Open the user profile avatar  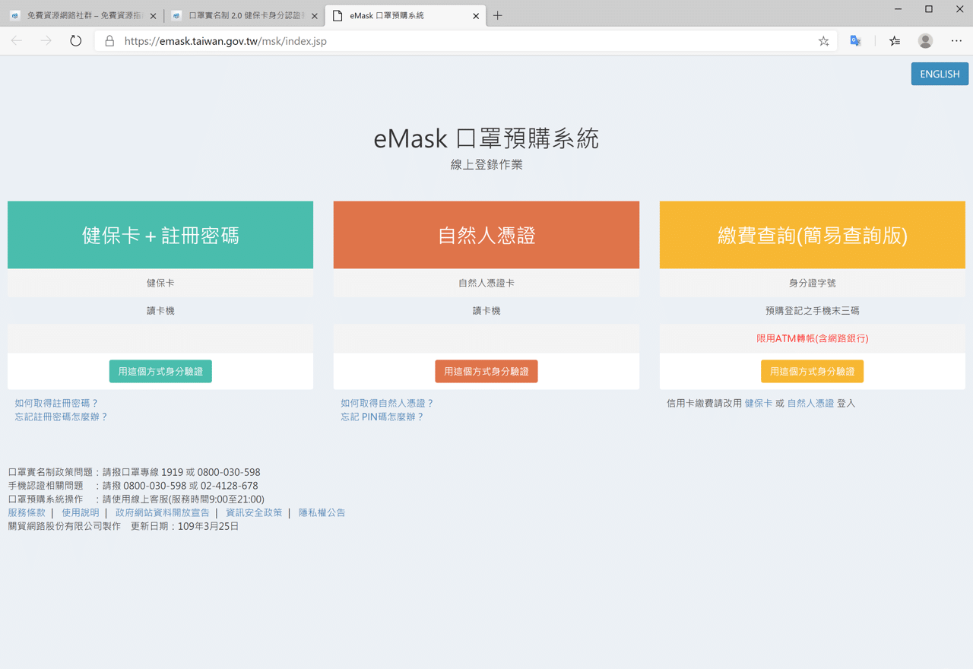click(925, 41)
